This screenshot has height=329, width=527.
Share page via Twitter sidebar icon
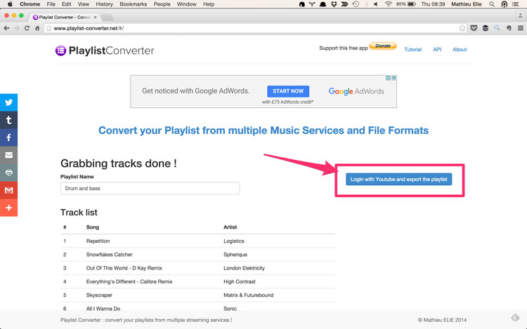[8, 102]
